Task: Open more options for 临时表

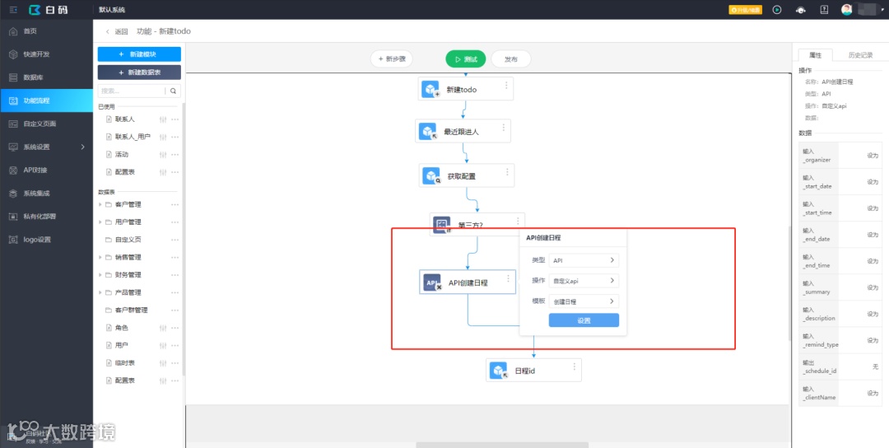Action: pyautogui.click(x=175, y=363)
